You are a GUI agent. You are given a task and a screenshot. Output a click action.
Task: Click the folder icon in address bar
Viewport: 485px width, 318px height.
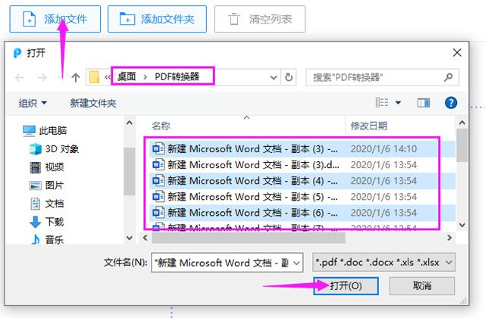point(94,77)
